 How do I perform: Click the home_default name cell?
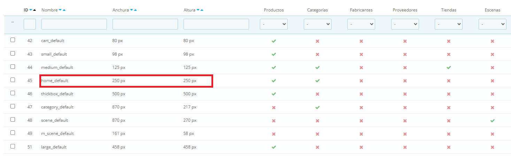[x=55, y=81]
